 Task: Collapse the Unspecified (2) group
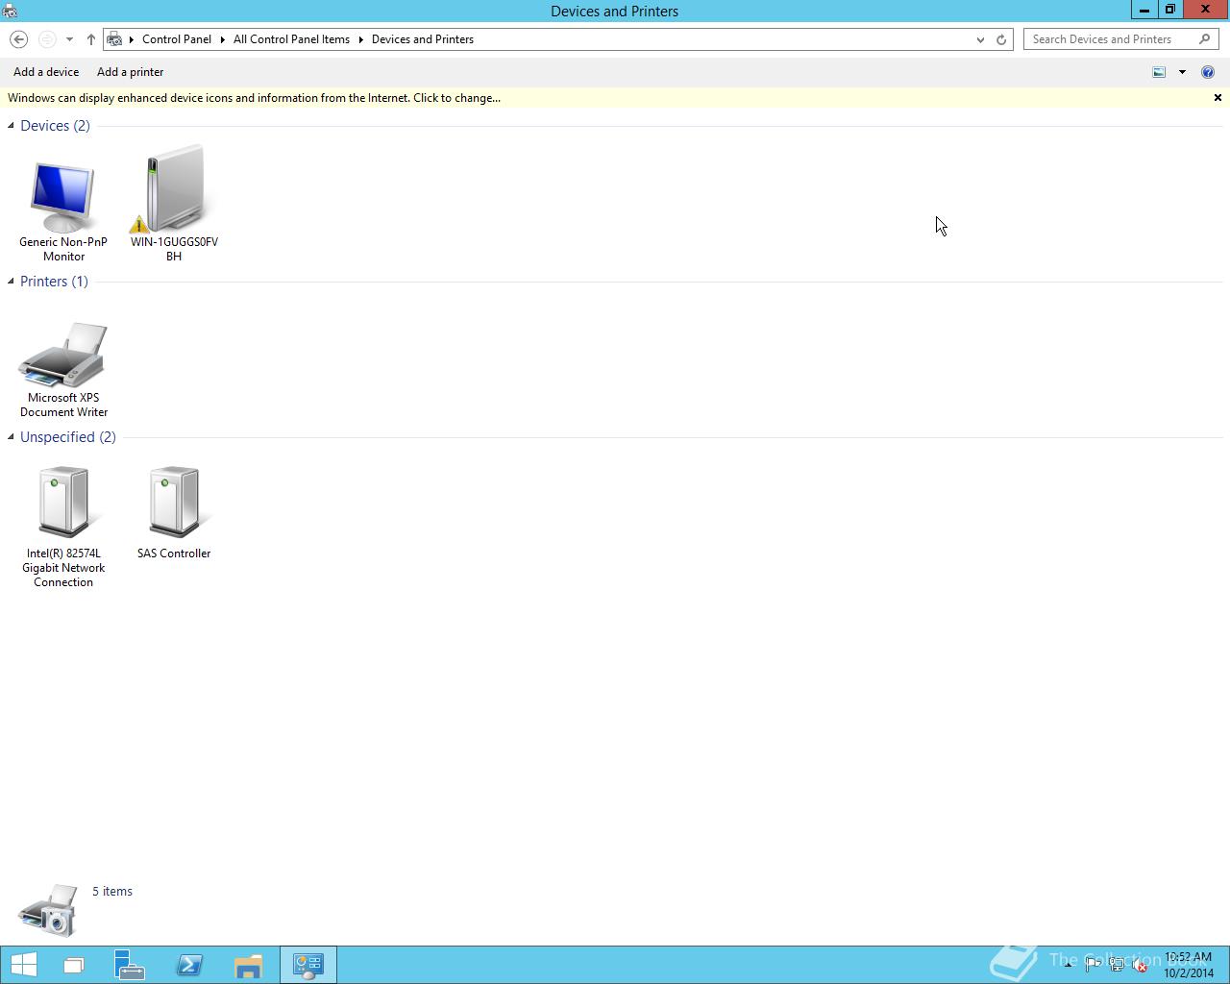[11, 437]
